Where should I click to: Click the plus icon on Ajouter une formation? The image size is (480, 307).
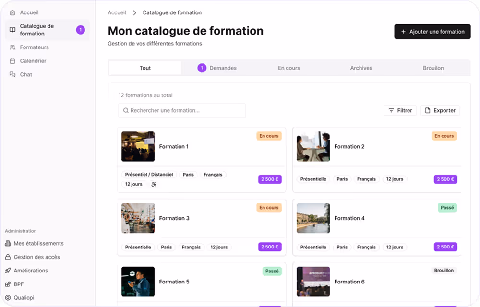pyautogui.click(x=404, y=32)
